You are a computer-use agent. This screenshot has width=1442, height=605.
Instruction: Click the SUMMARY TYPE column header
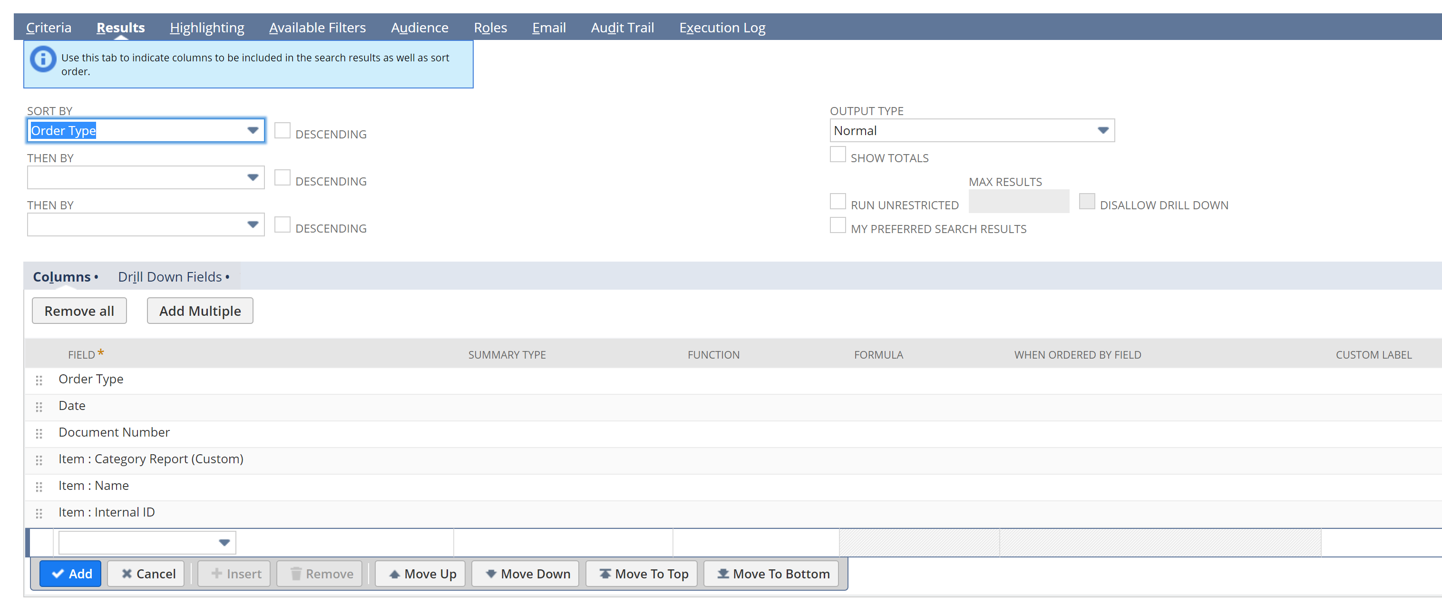[507, 355]
